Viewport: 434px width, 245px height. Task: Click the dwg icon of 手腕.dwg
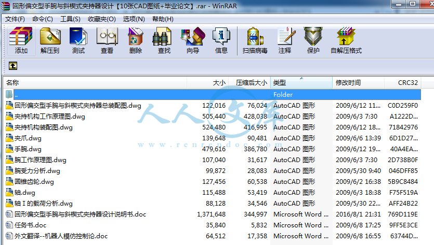(9, 149)
